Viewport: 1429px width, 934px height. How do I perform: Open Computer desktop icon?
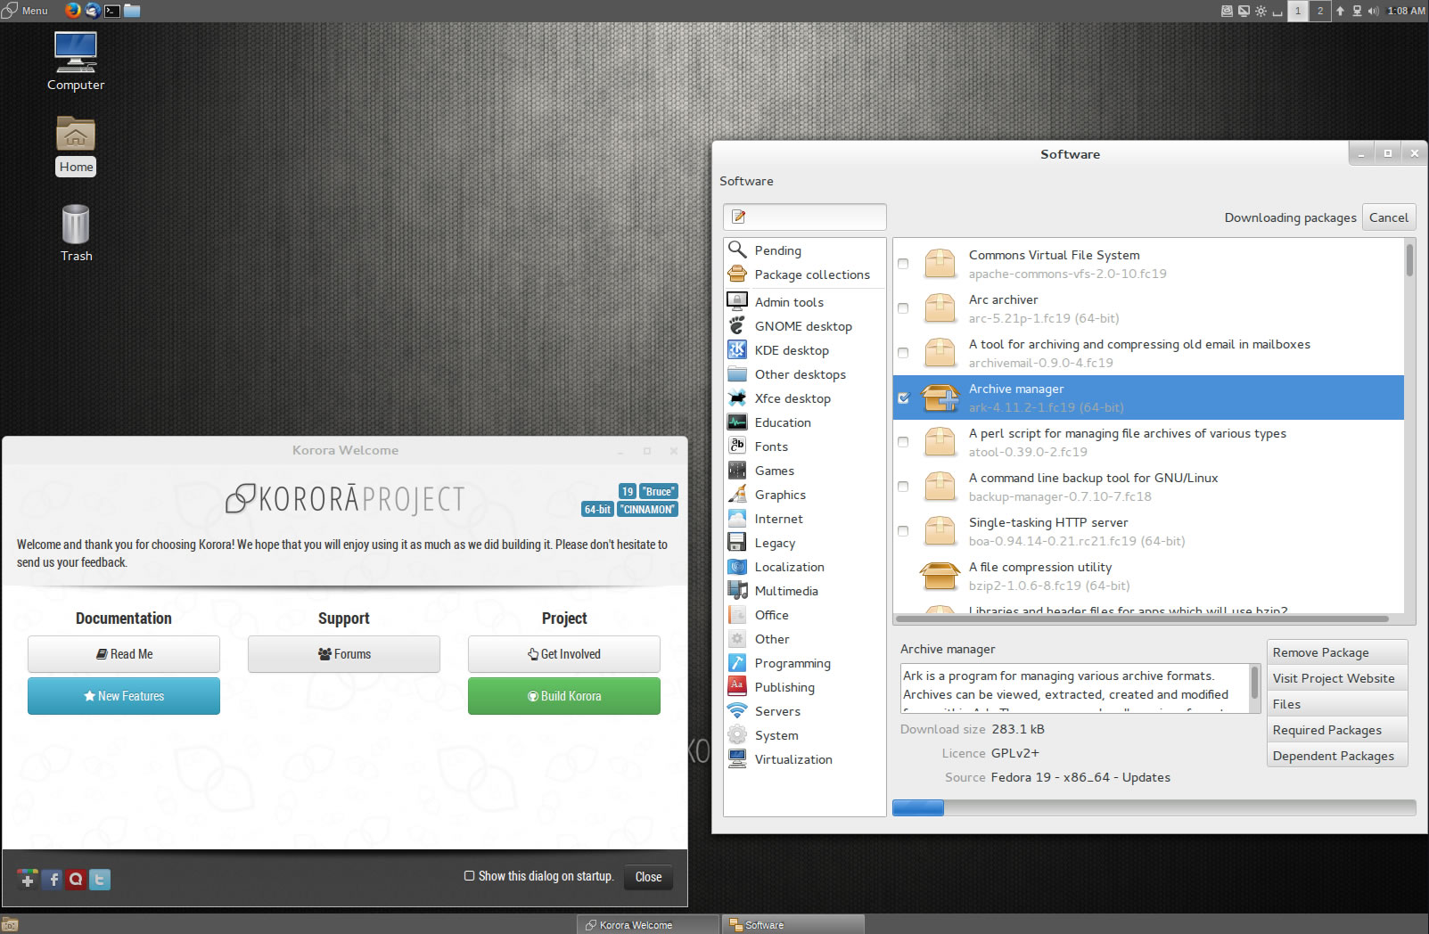76,61
